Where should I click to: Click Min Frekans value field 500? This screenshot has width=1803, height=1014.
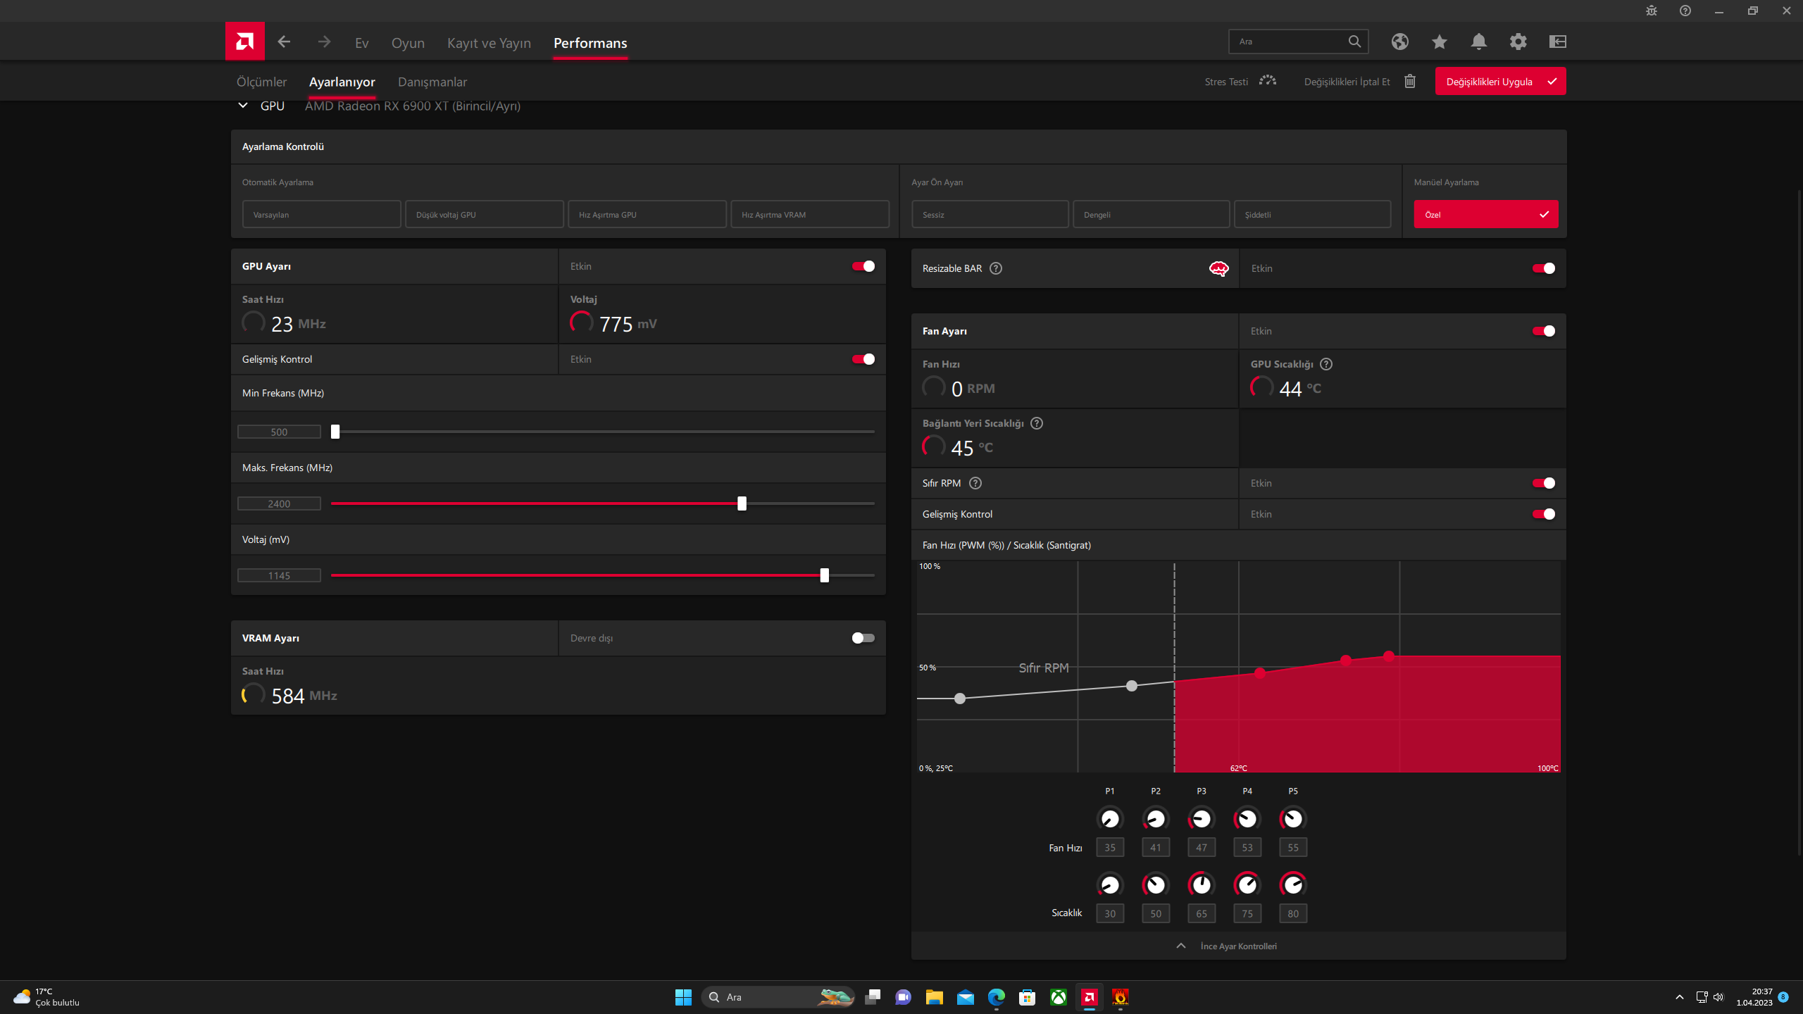click(279, 432)
